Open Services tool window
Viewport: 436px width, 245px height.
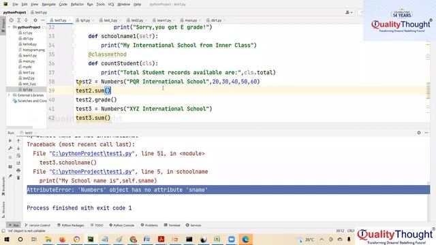tap(193, 225)
